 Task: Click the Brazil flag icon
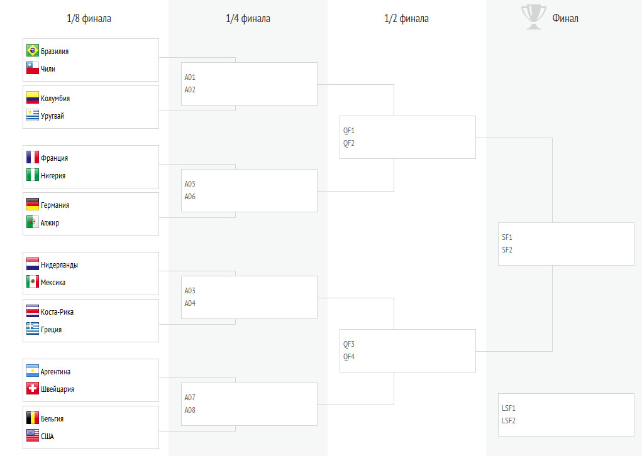(32, 51)
